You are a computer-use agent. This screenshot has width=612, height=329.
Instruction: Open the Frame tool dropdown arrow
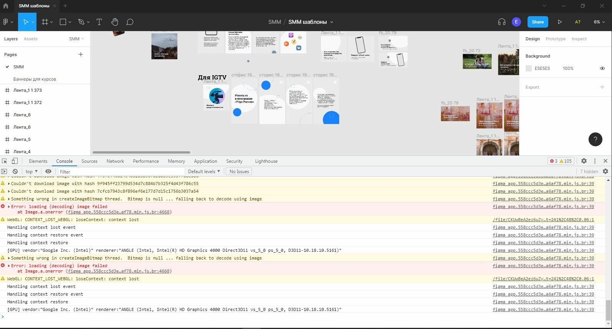tap(51, 22)
